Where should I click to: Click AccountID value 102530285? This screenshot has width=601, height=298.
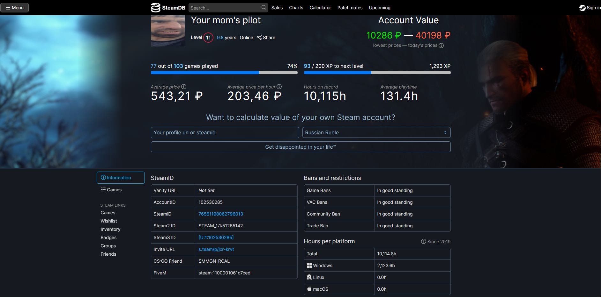211,202
